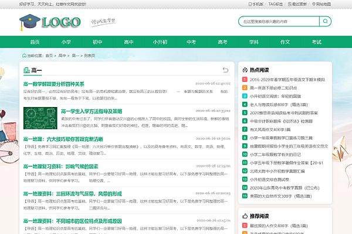Select 首页 in the green navigation bar
Image resolution: width=352 pixels, height=234 pixels.
pyautogui.click(x=35, y=42)
